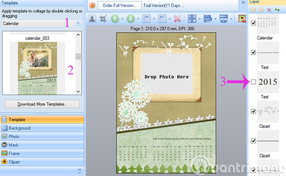286x176 pixels.
Task: Select the 2015 text layer thumbnail
Action: tap(268, 82)
